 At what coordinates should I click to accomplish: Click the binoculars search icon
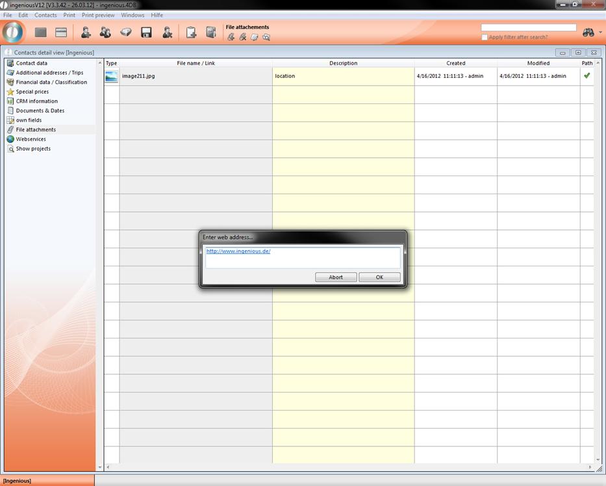click(x=588, y=32)
